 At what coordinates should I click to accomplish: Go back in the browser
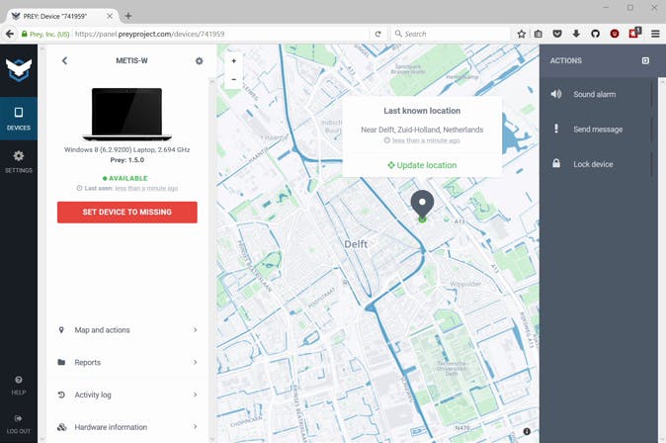[x=10, y=34]
